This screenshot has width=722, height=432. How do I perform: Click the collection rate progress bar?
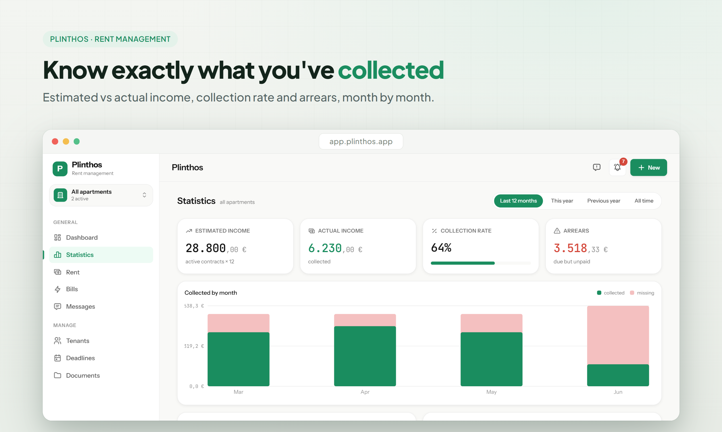click(x=481, y=263)
